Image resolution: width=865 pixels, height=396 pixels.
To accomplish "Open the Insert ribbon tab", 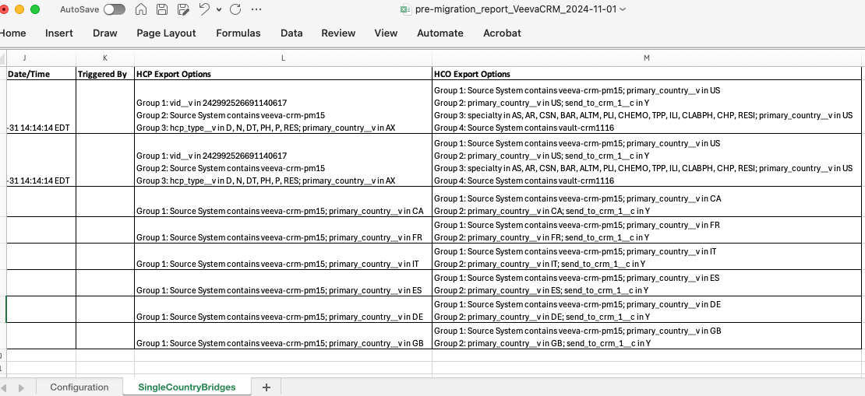I will pos(59,33).
